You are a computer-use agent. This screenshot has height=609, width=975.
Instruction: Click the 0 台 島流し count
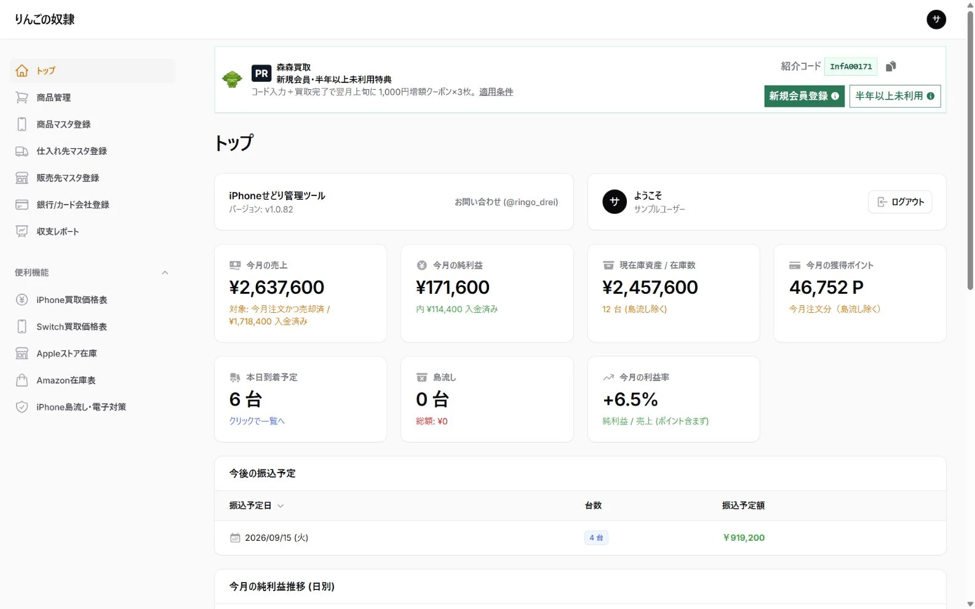[x=432, y=399]
